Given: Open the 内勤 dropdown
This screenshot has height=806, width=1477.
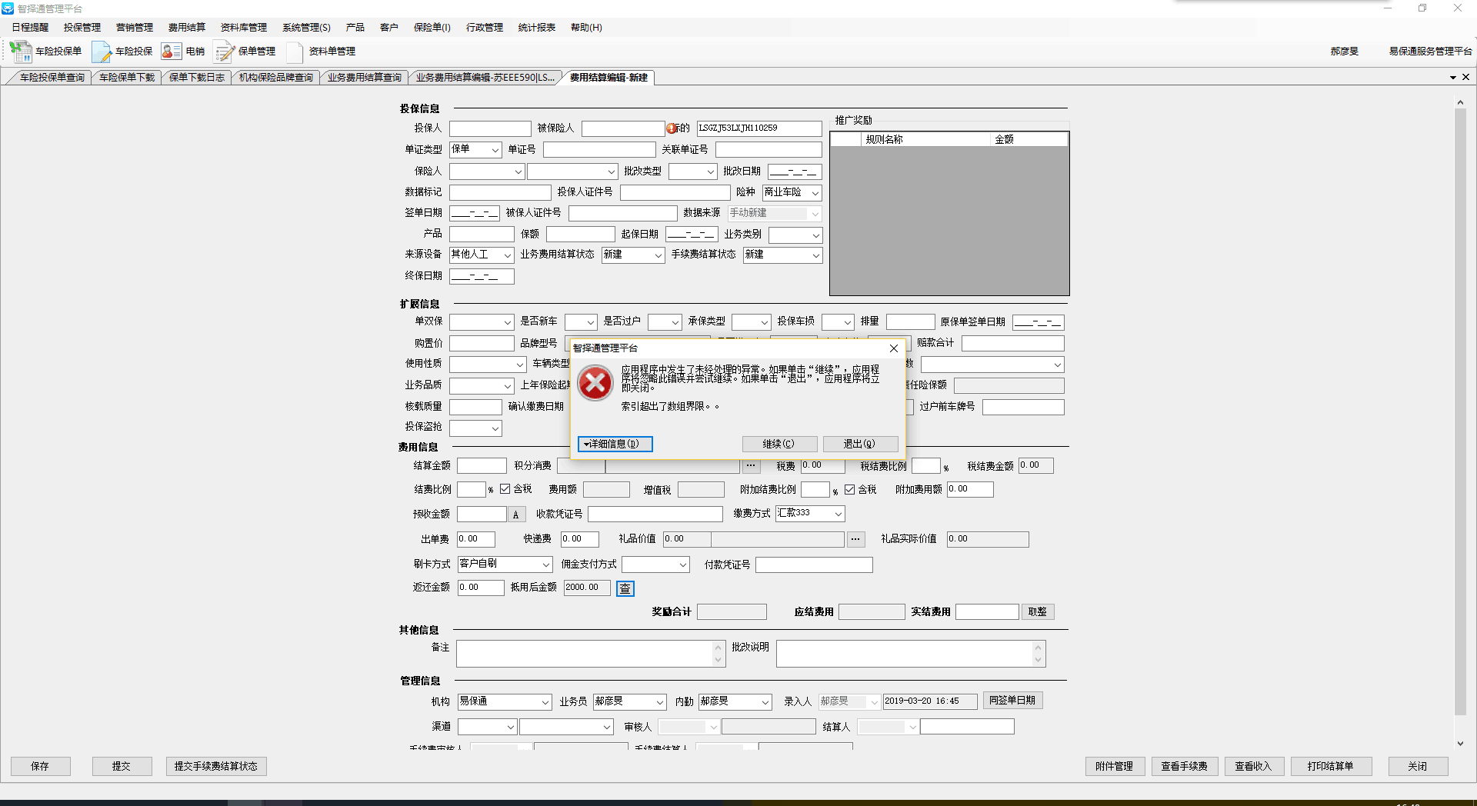Looking at the screenshot, I should pyautogui.click(x=765, y=702).
